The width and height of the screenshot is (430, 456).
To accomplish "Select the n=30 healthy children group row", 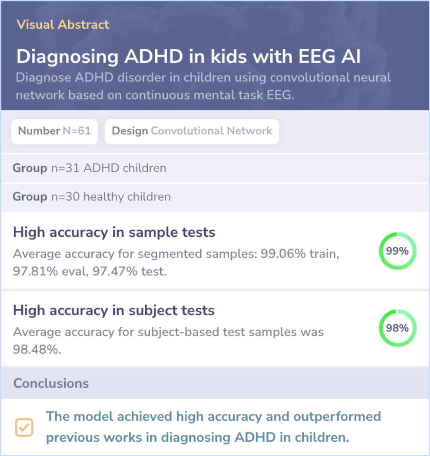I will [x=215, y=197].
